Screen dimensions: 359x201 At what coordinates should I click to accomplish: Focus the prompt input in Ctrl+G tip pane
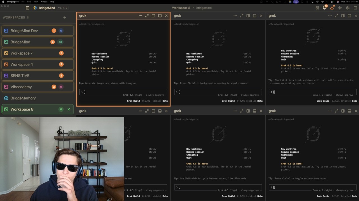tap(218, 92)
